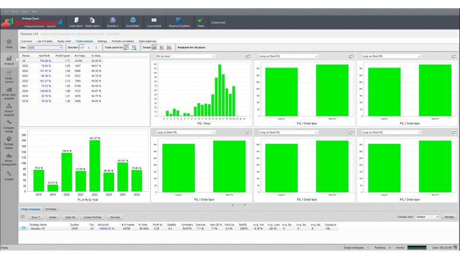This screenshot has height=259, width=460.
Task: Click the Clear All button
Action: (70, 217)
